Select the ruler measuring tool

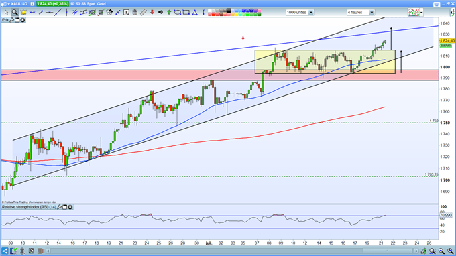143,13
